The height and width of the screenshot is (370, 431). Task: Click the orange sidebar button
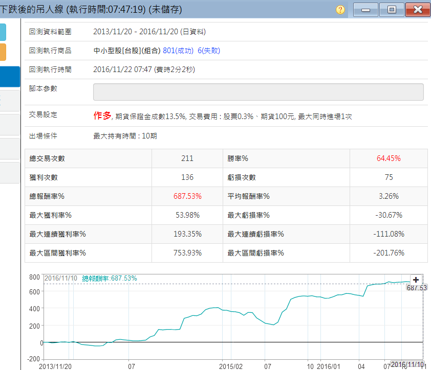3,52
